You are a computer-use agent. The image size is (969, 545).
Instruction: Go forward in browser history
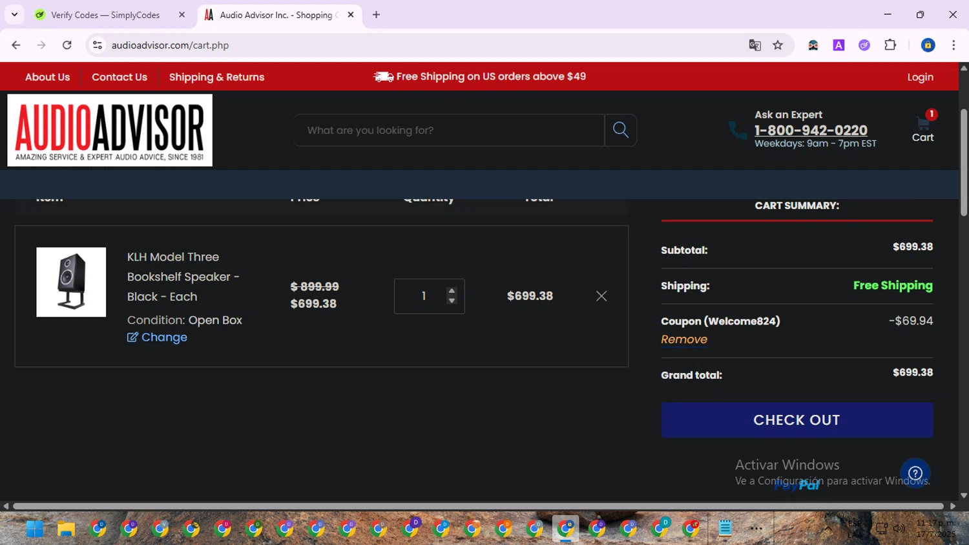(41, 45)
